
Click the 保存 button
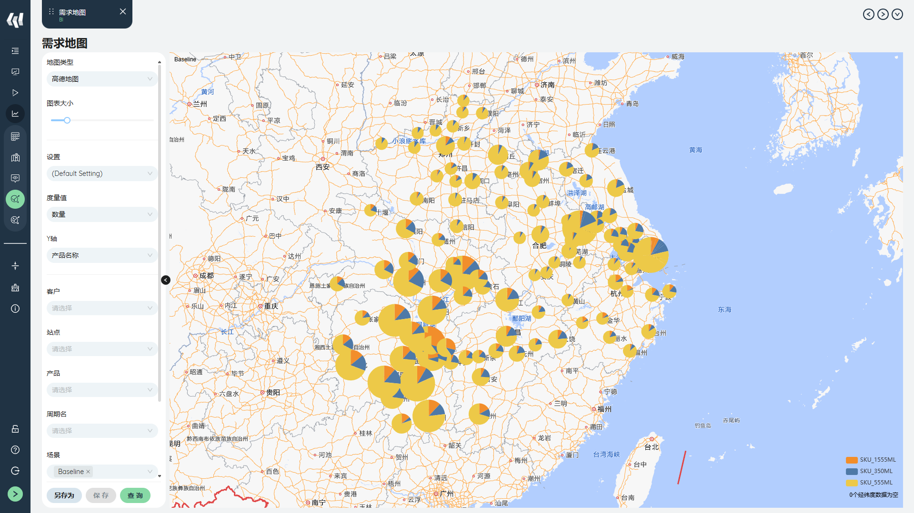coord(101,495)
